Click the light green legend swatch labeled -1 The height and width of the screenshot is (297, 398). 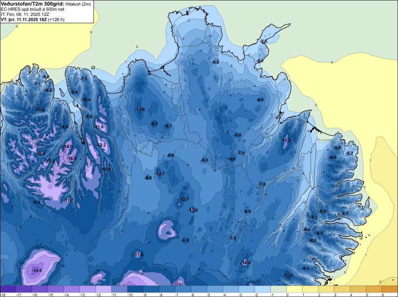pyautogui.click(x=279, y=289)
